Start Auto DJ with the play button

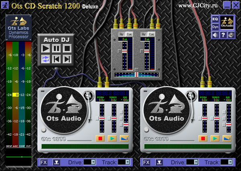45,48
